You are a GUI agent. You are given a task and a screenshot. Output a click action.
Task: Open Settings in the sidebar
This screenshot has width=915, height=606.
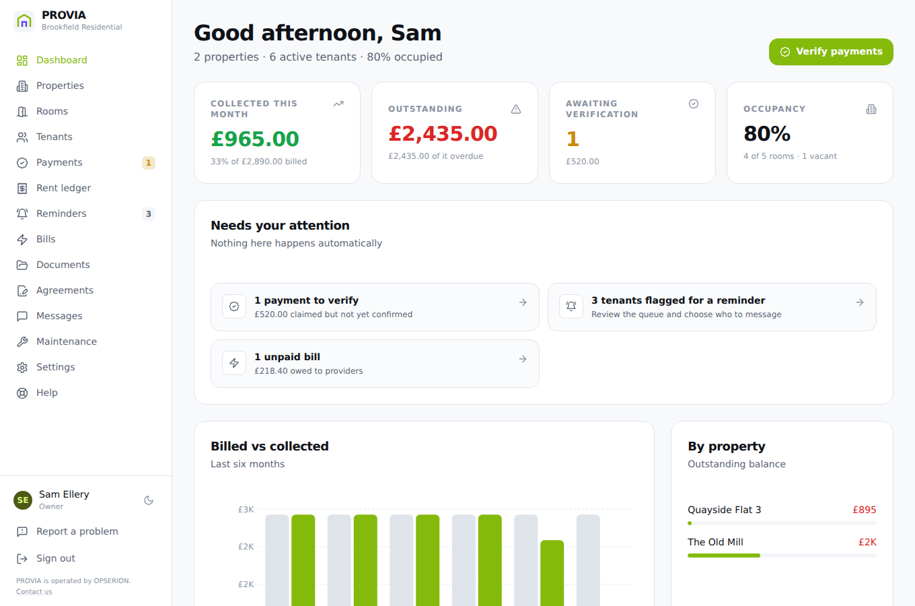pos(86,368)
